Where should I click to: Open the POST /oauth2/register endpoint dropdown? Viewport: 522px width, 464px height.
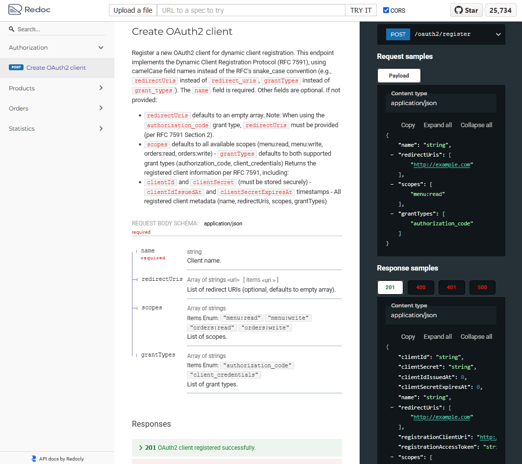click(441, 34)
